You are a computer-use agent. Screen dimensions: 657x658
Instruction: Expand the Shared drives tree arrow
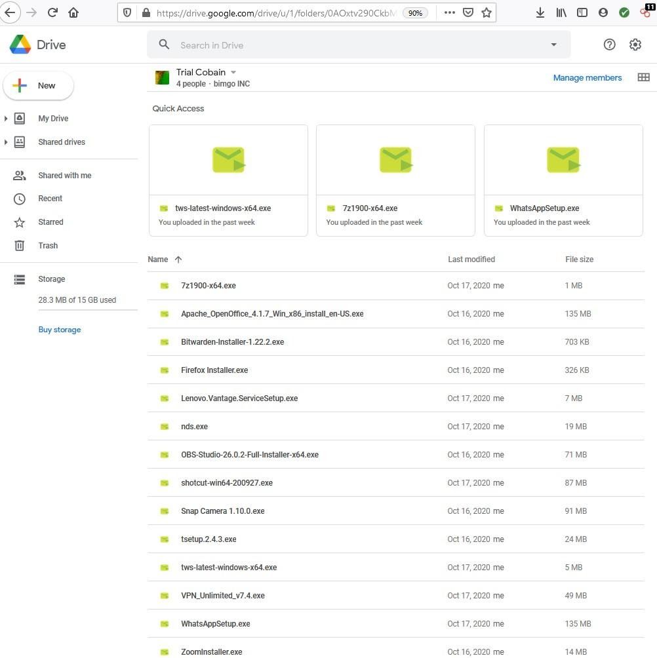[x=5, y=142]
